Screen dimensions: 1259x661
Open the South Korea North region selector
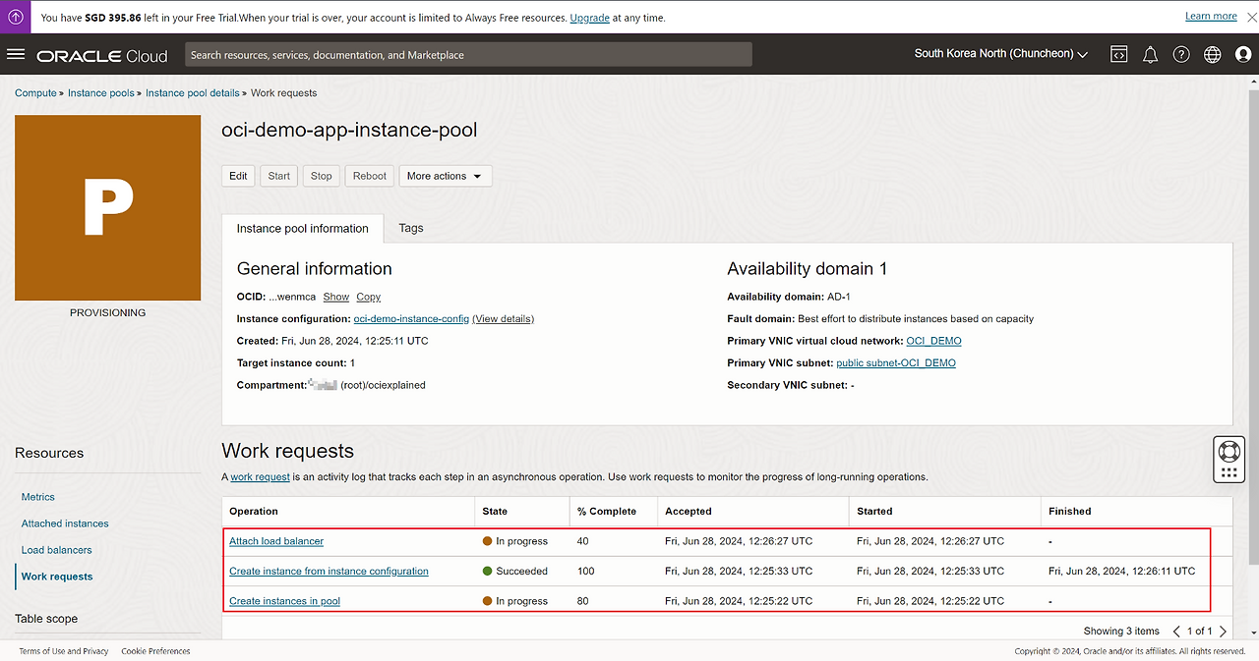(1000, 54)
